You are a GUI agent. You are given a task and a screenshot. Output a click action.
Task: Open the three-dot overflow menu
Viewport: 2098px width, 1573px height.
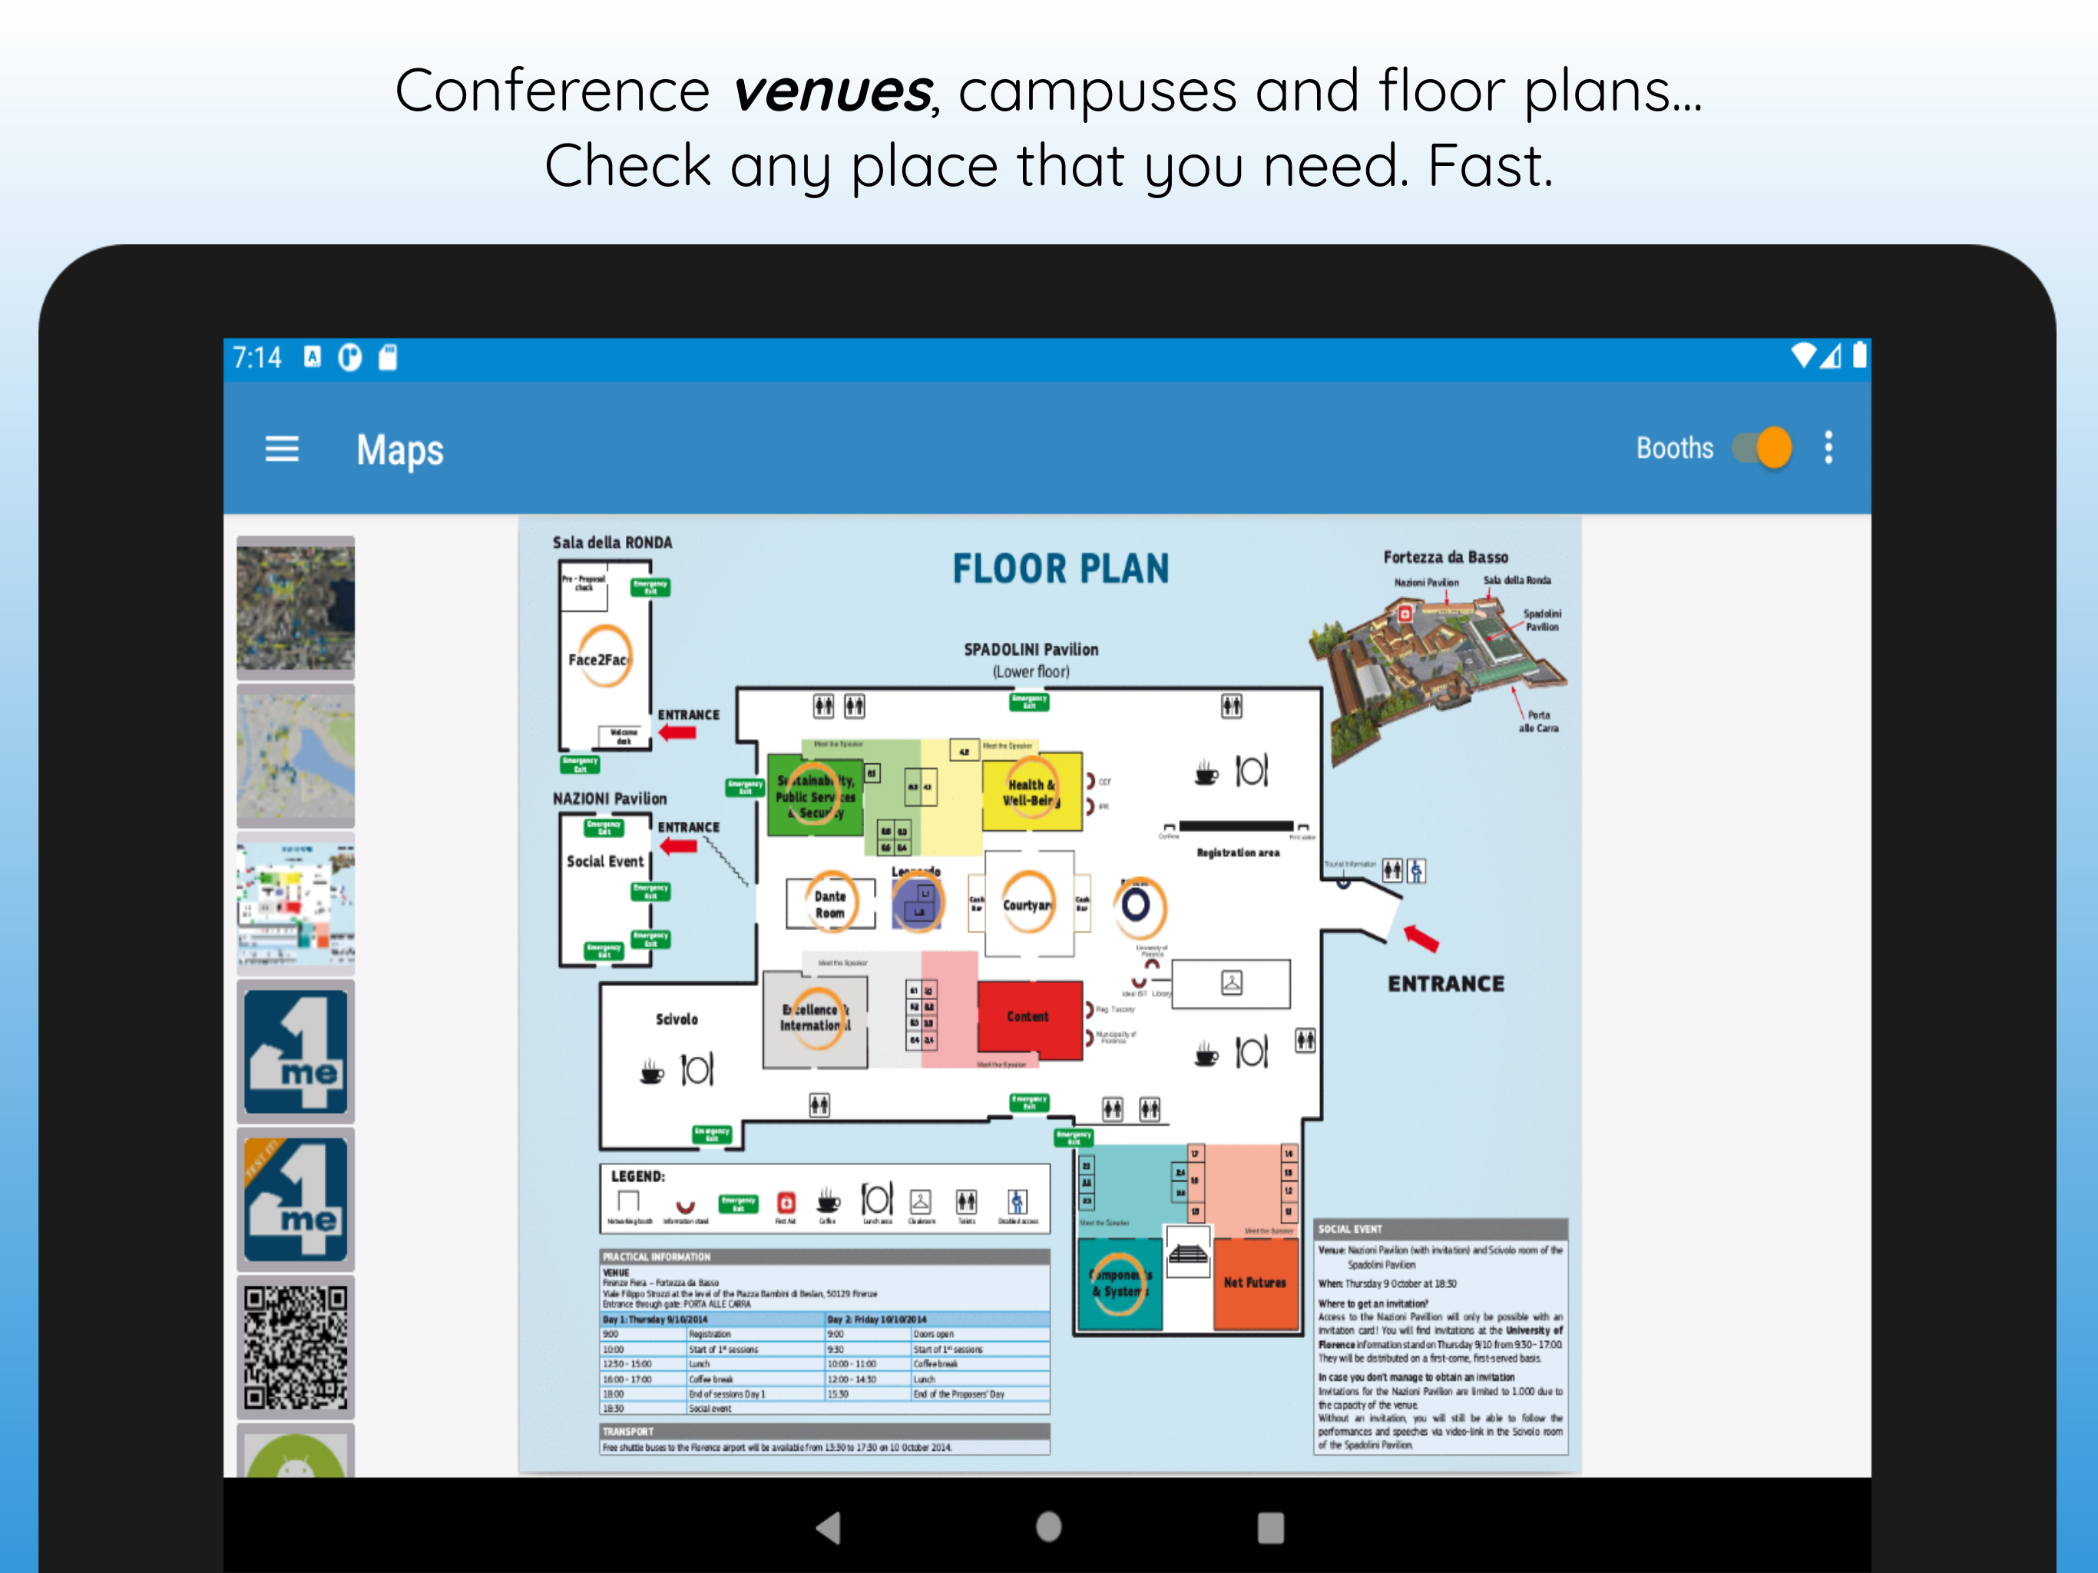point(1828,448)
